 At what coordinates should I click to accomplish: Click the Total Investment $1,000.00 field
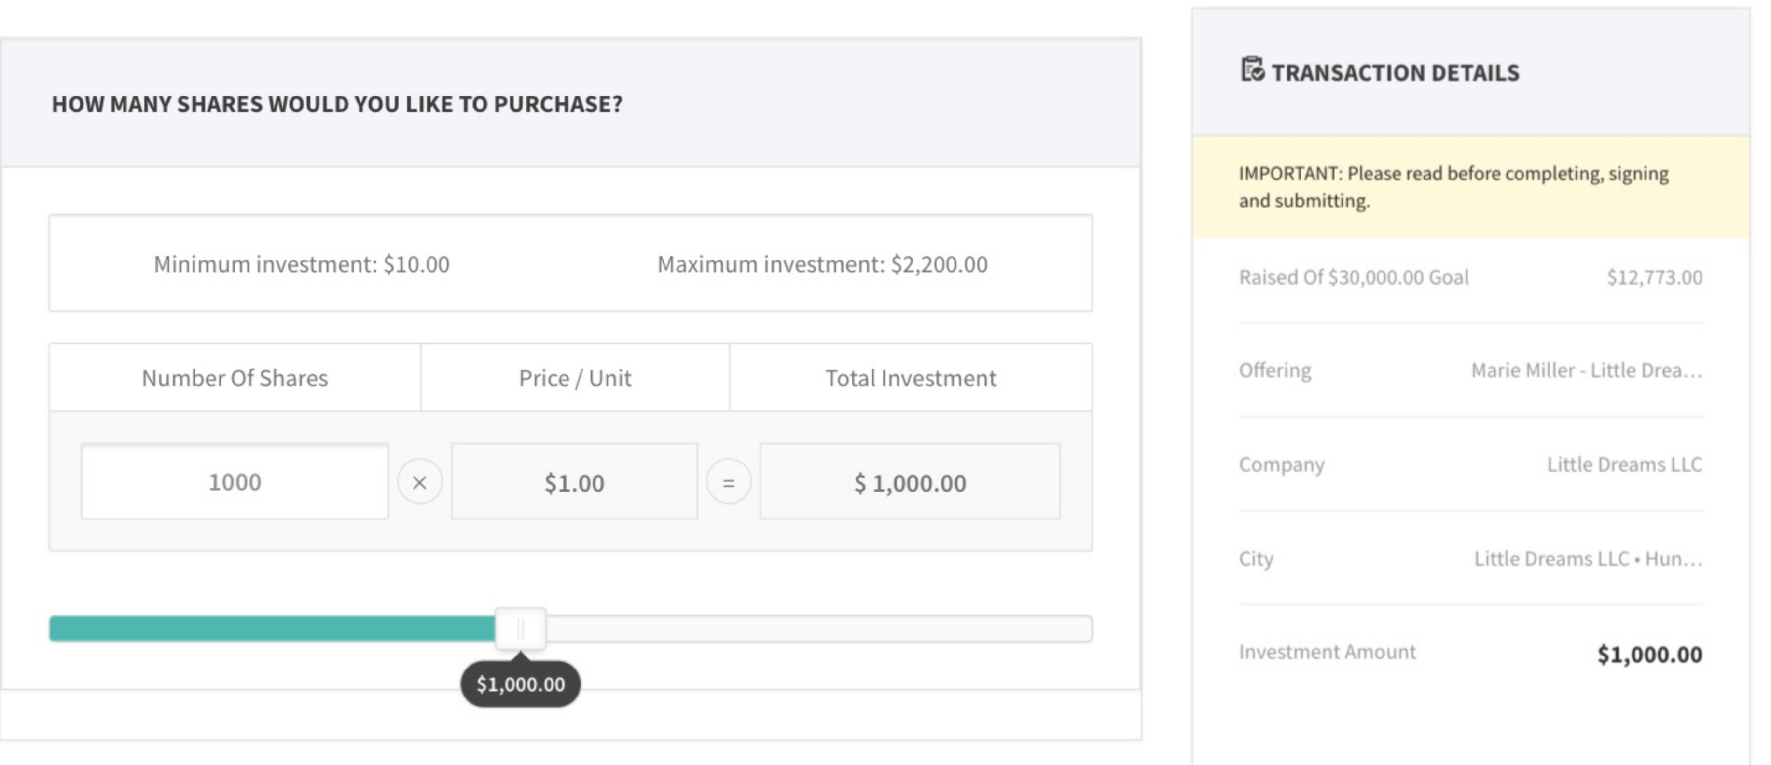[910, 482]
